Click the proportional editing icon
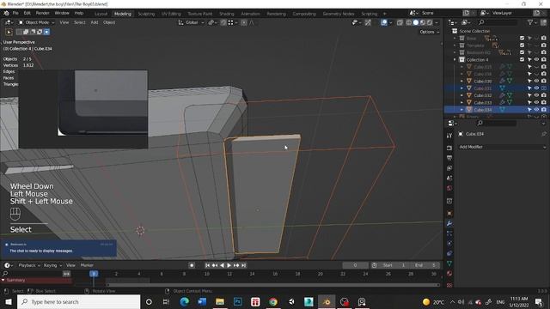550x309 pixels. [x=244, y=22]
